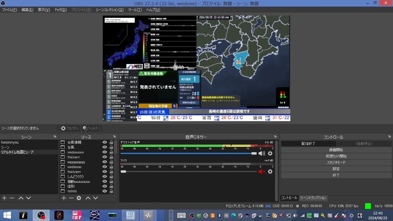The width and height of the screenshot is (393, 221).
Task: Toggle the lock on the thickerrr source
Action: (111, 157)
